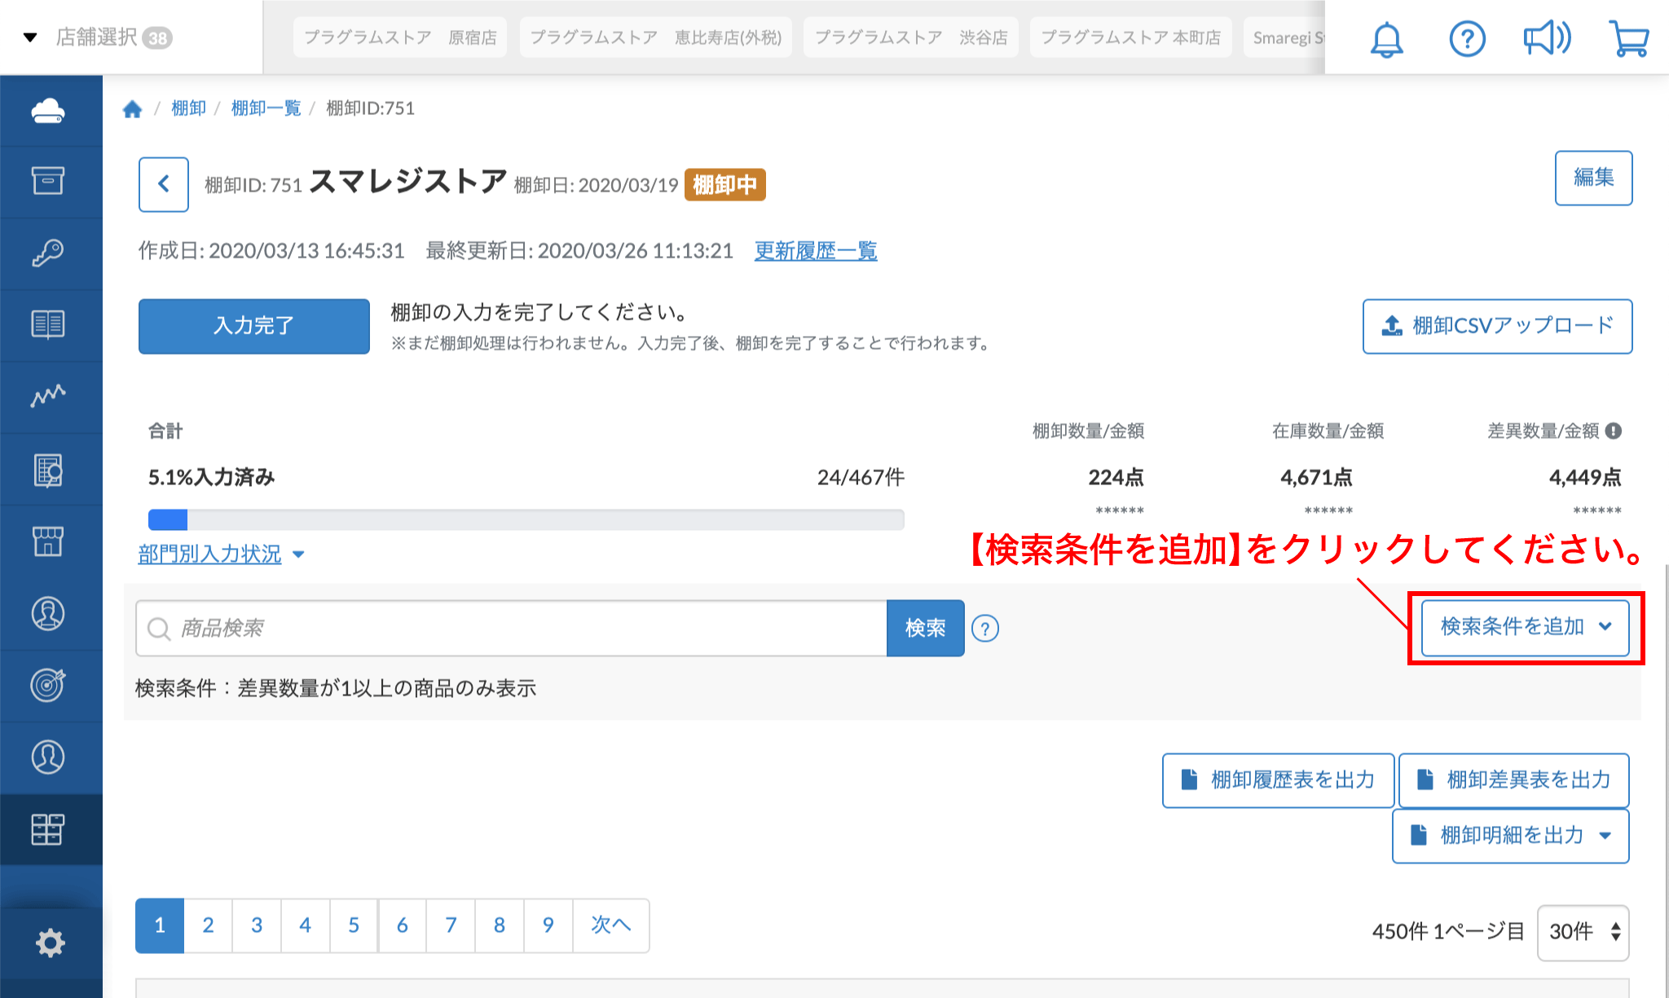
Task: Open the key icon in sidebar
Action: pyautogui.click(x=48, y=253)
